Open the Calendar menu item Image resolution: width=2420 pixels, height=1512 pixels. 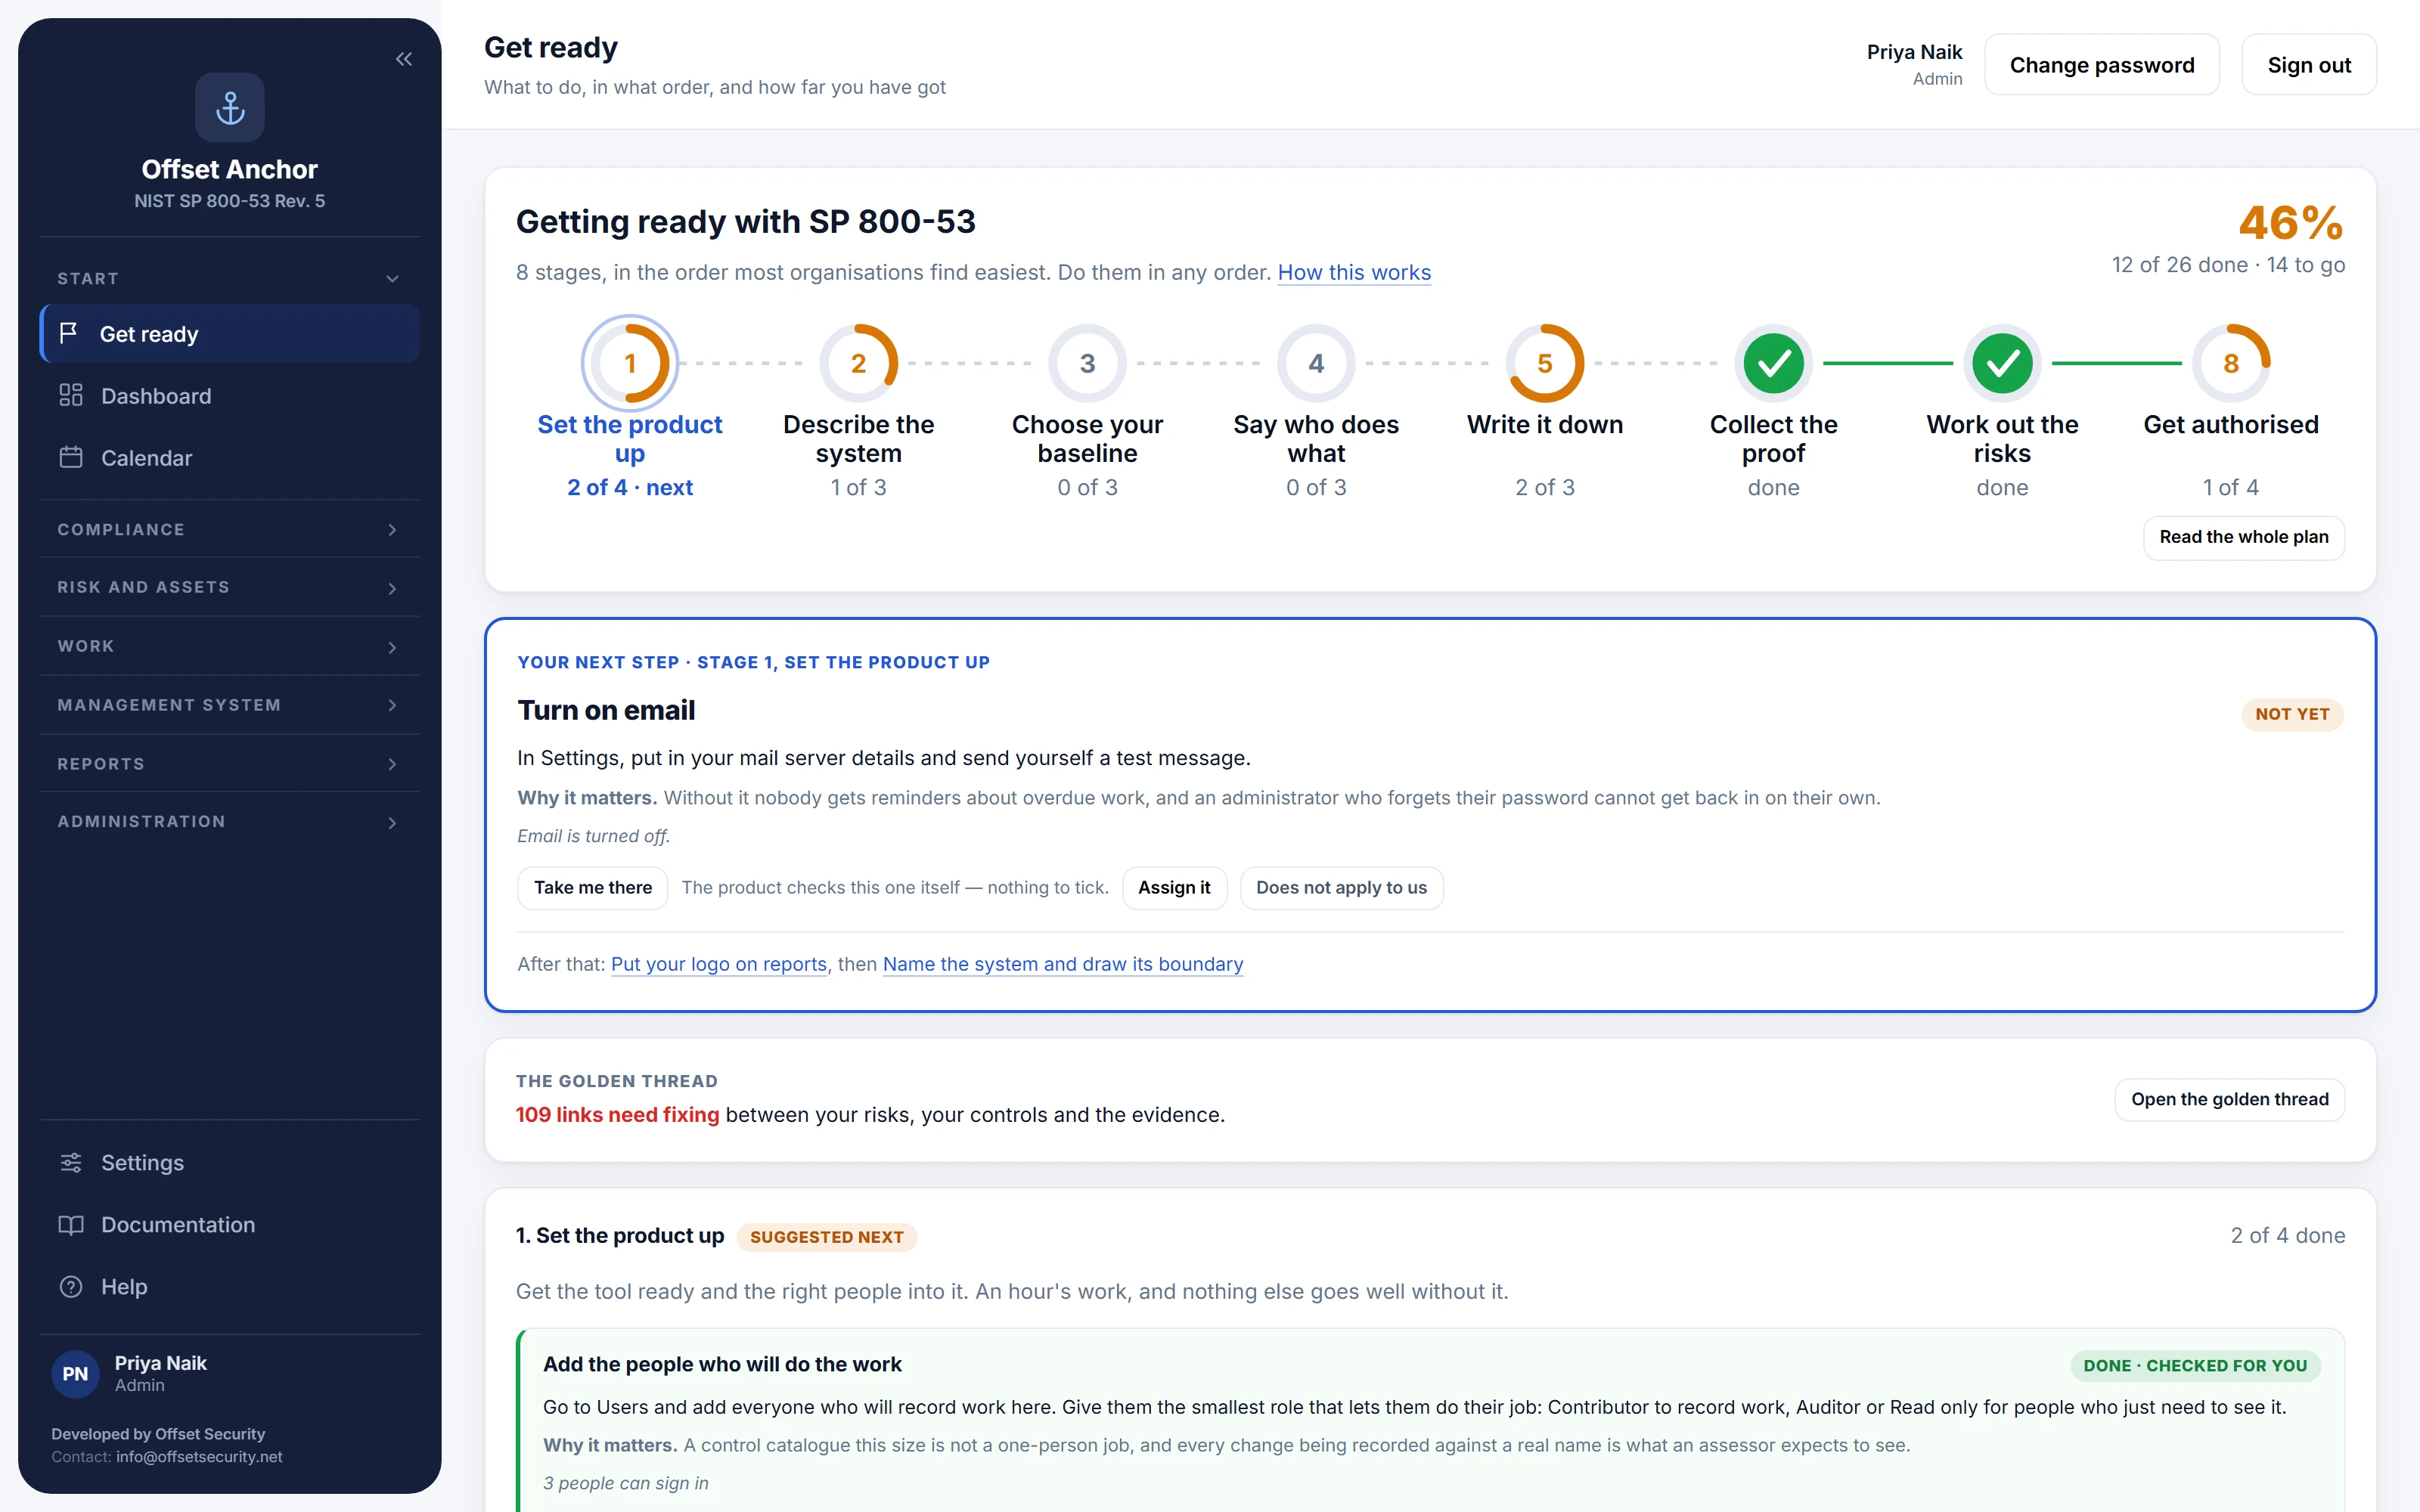coord(230,458)
